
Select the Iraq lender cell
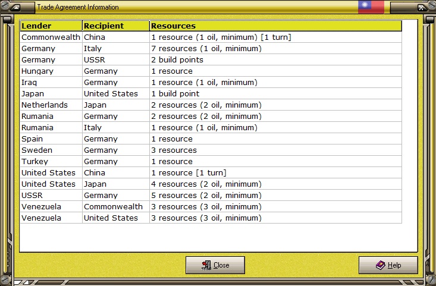pyautogui.click(x=51, y=82)
